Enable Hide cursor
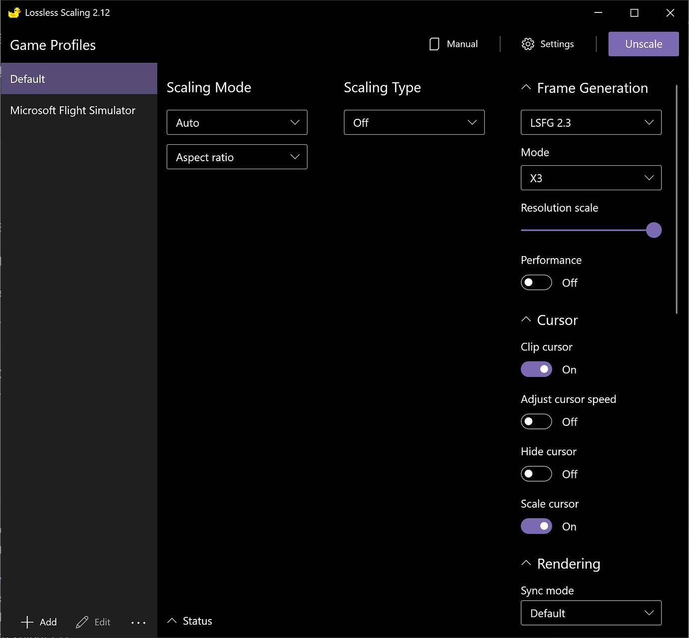The image size is (689, 638). [536, 474]
